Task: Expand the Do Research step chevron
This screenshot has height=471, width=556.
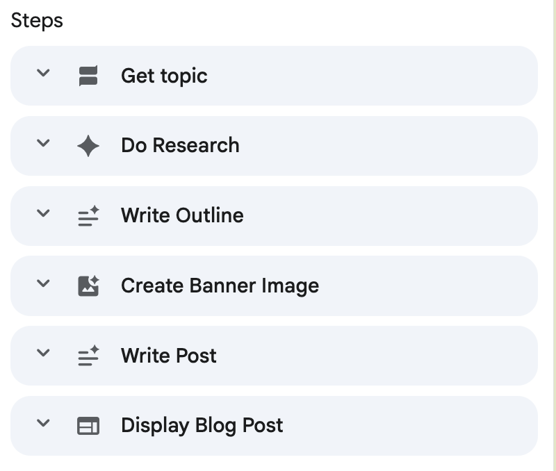Action: [43, 143]
